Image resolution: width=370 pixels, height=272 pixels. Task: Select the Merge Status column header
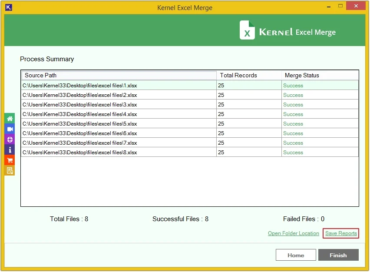pyautogui.click(x=320, y=75)
